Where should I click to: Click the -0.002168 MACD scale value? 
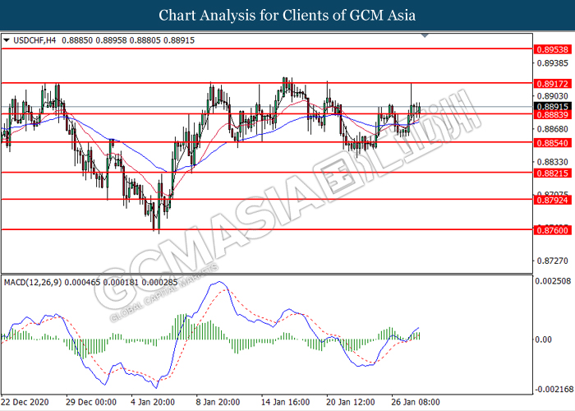click(x=554, y=388)
